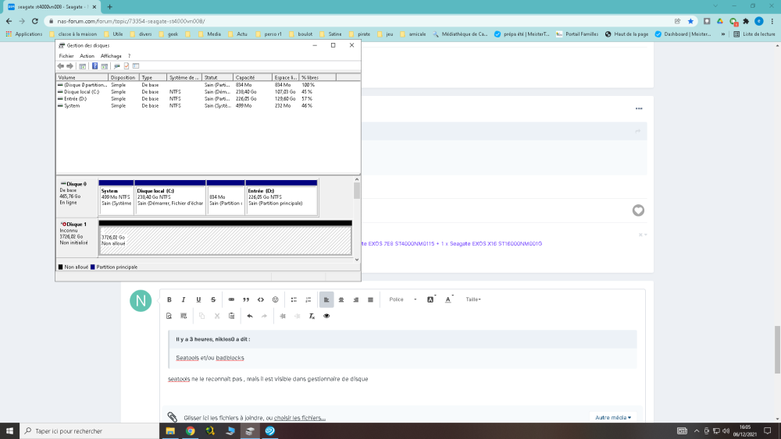Open Liste de lecture in bookmarks bar
Screen dimensions: 781x439
(754, 34)
